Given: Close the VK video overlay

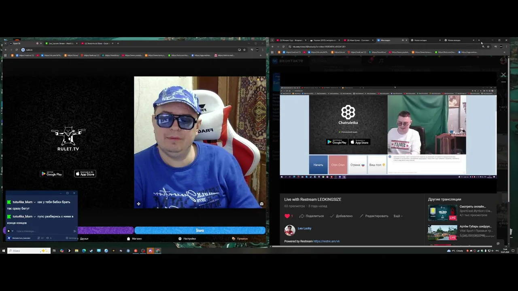Looking at the screenshot, I should coord(503,75).
